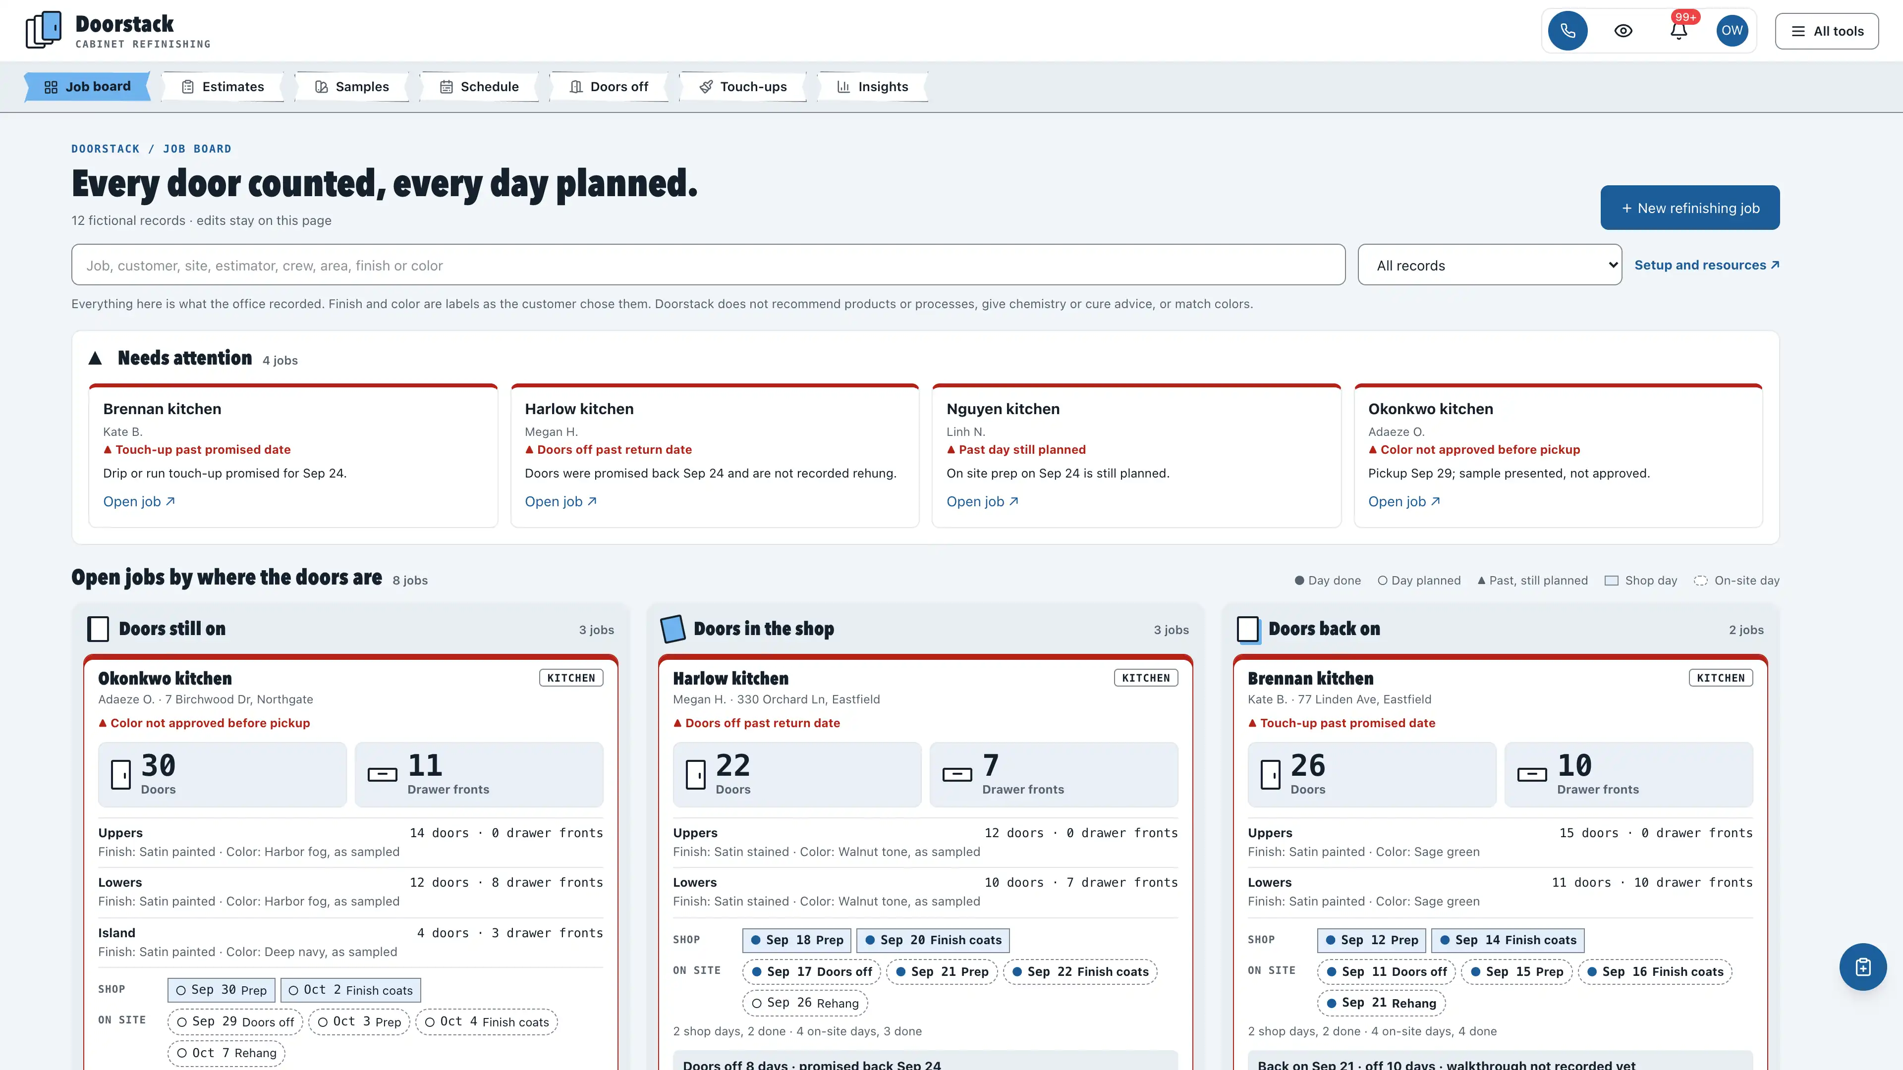
Task: Open job link for Harlow kitchen
Action: tap(560, 501)
